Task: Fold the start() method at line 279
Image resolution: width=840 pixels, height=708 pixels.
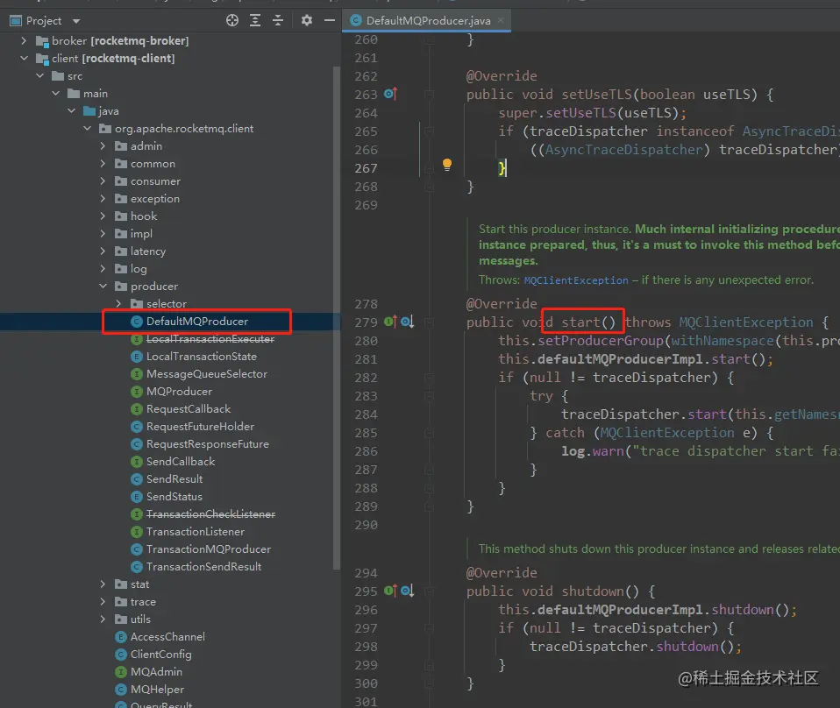Action: tap(429, 322)
